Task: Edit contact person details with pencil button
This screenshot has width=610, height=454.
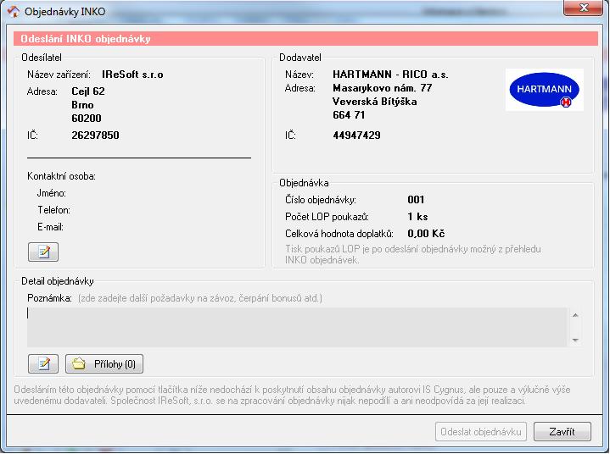Action: pos(43,252)
